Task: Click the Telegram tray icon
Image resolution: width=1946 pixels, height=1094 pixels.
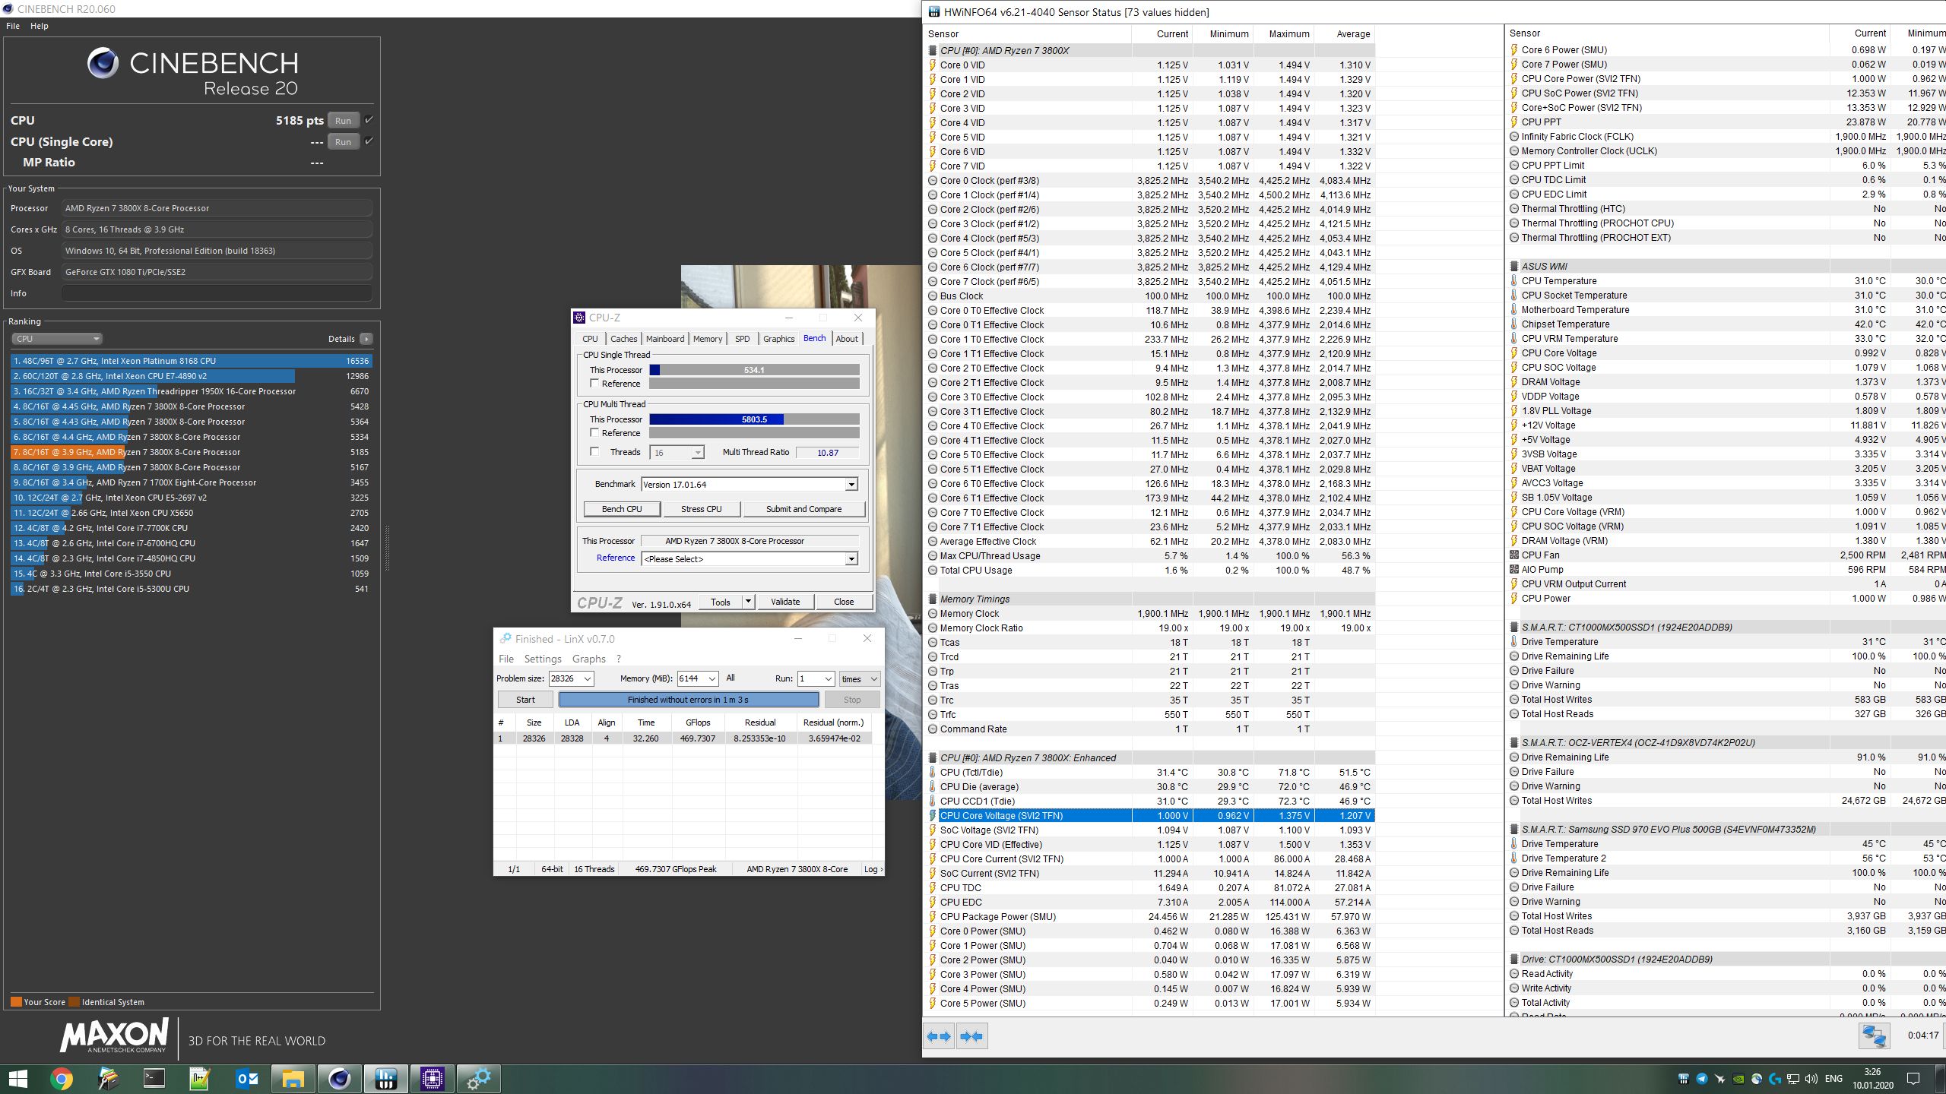Action: 1702,1079
